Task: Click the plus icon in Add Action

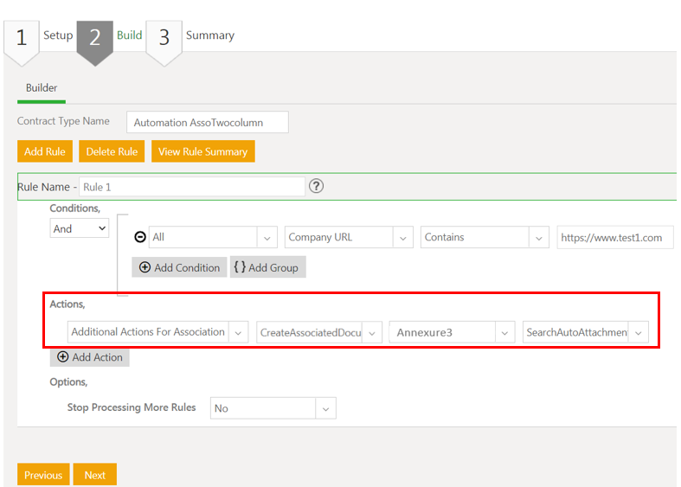Action: coord(62,357)
